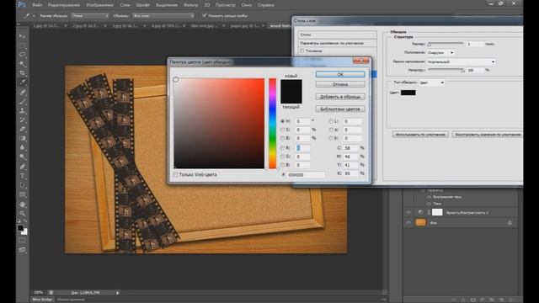Open the Просмотр menu
This screenshot has width=539, height=303.
tap(226, 5)
